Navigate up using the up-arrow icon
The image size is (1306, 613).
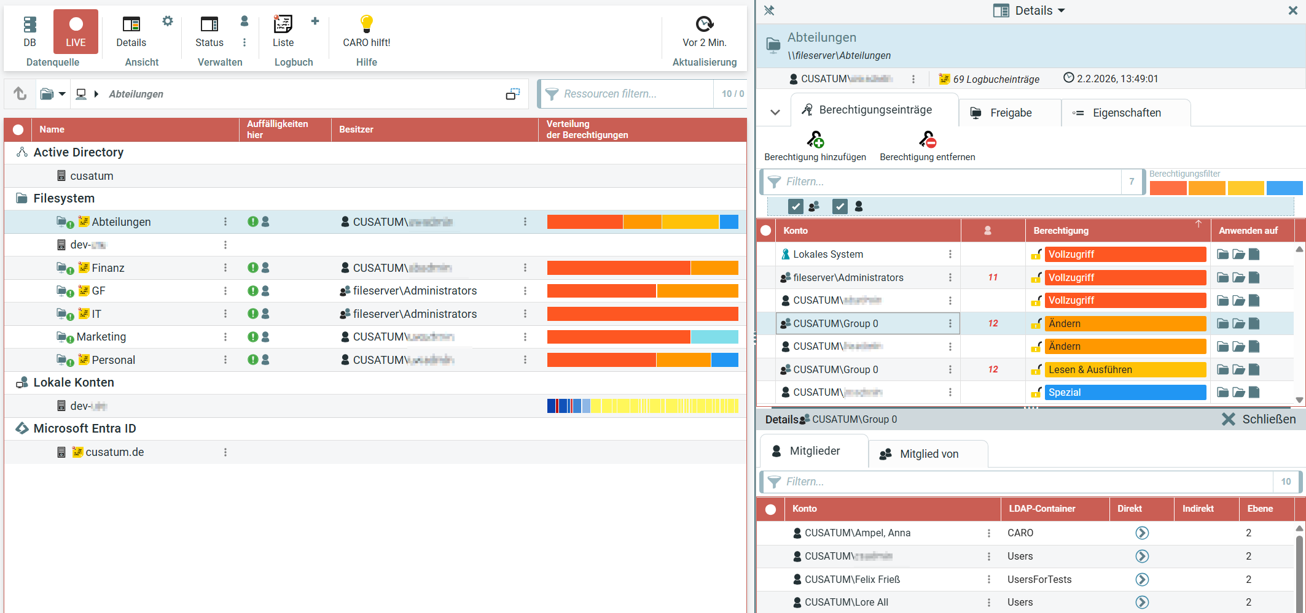click(20, 94)
